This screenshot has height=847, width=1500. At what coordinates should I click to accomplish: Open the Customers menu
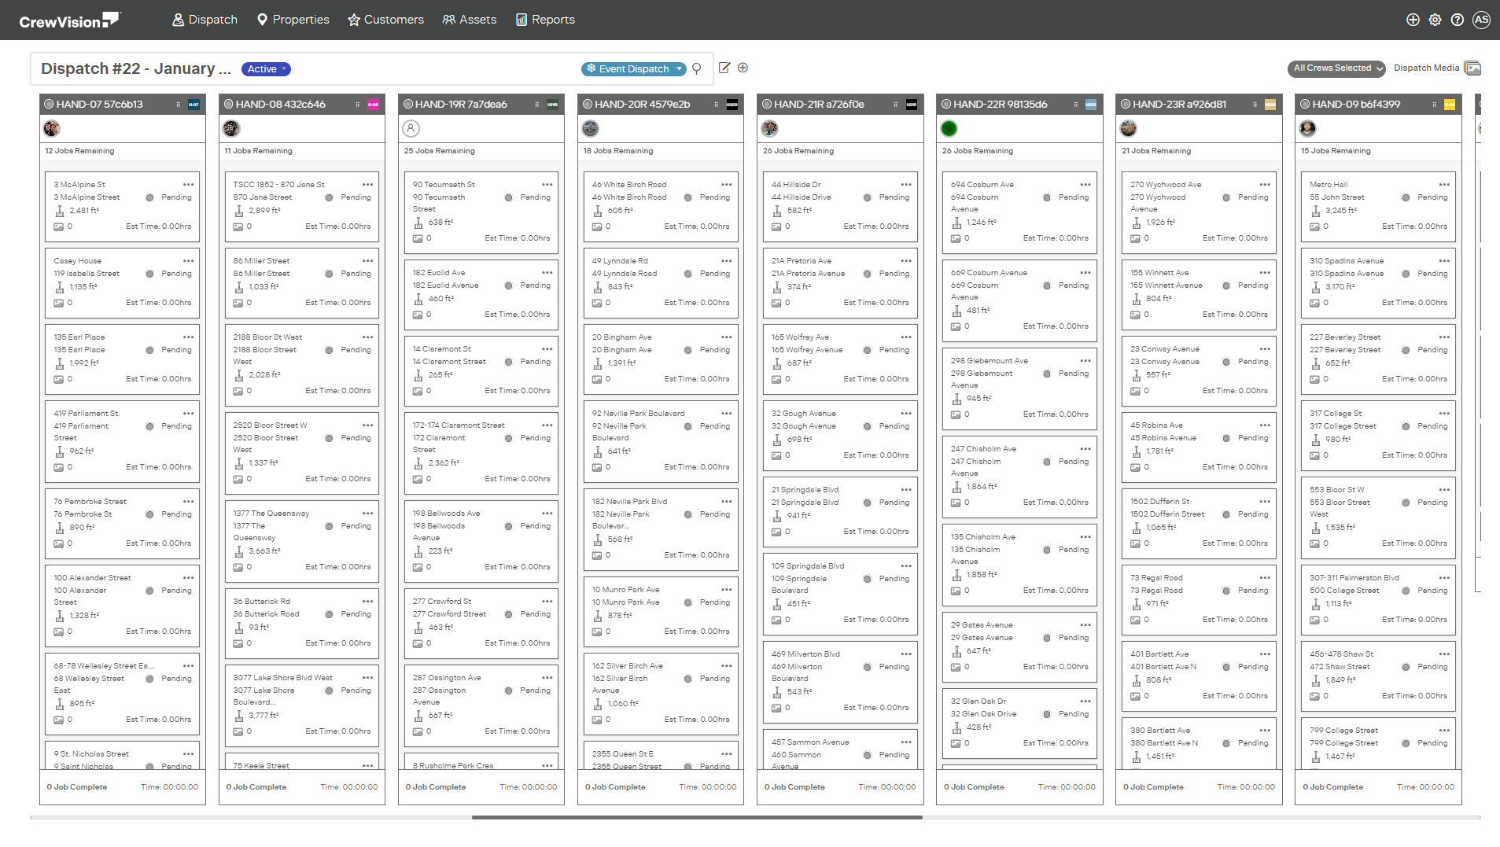coord(385,20)
